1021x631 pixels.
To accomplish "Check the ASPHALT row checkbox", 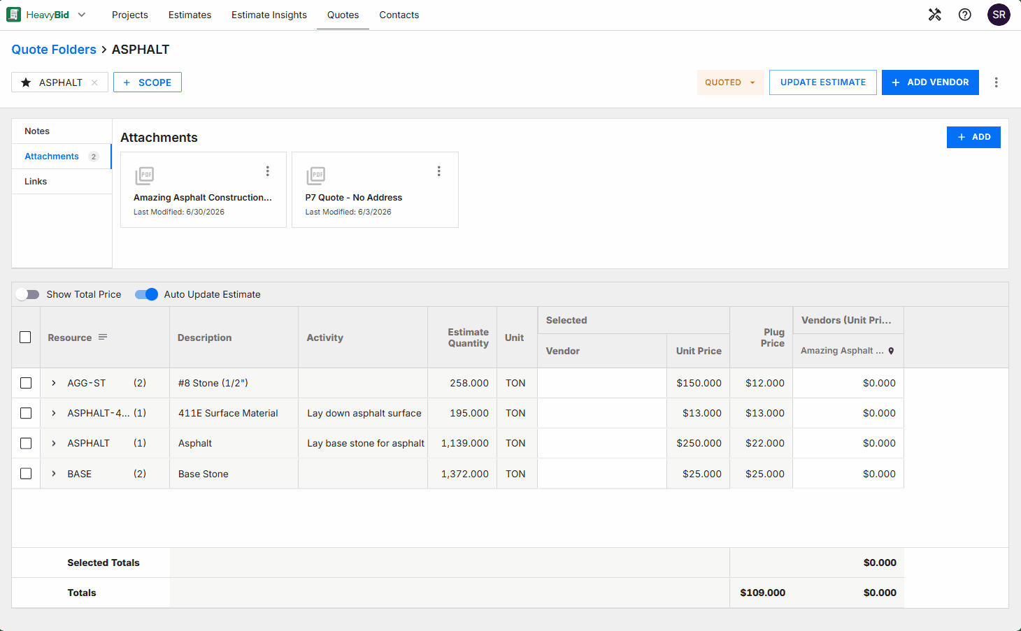I will coord(26,443).
